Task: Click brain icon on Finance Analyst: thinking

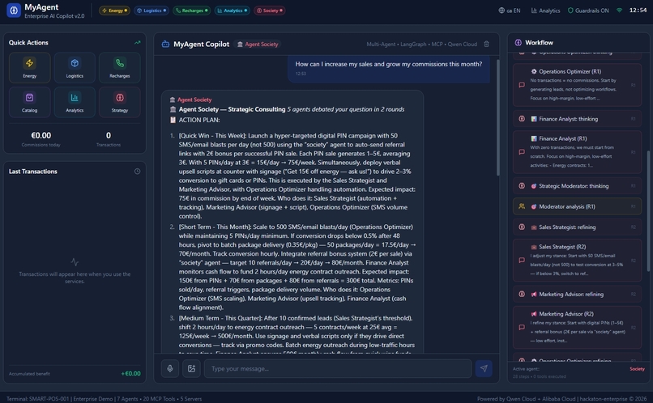Action: pyautogui.click(x=522, y=118)
